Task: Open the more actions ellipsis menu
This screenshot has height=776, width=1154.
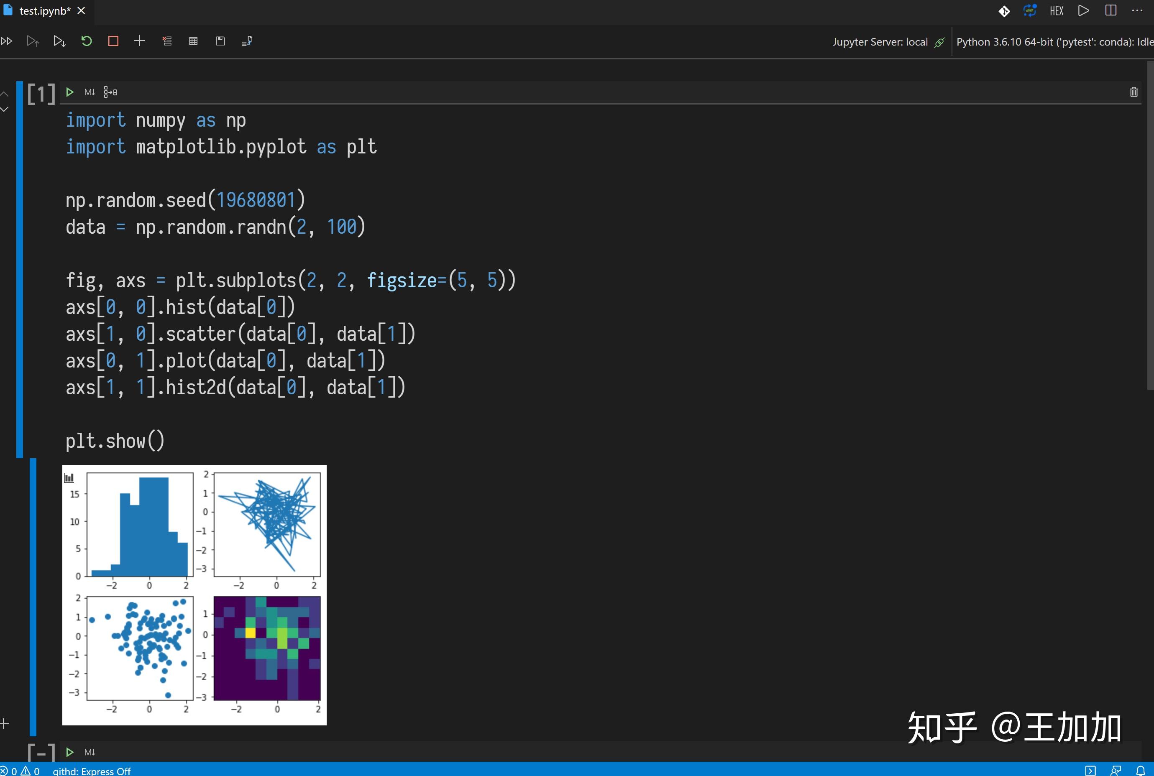Action: pos(1137,10)
